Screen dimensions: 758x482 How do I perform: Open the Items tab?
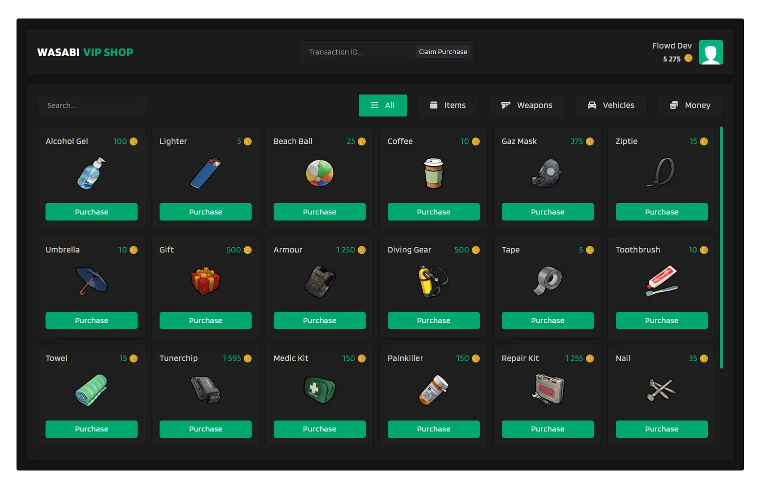click(x=448, y=105)
